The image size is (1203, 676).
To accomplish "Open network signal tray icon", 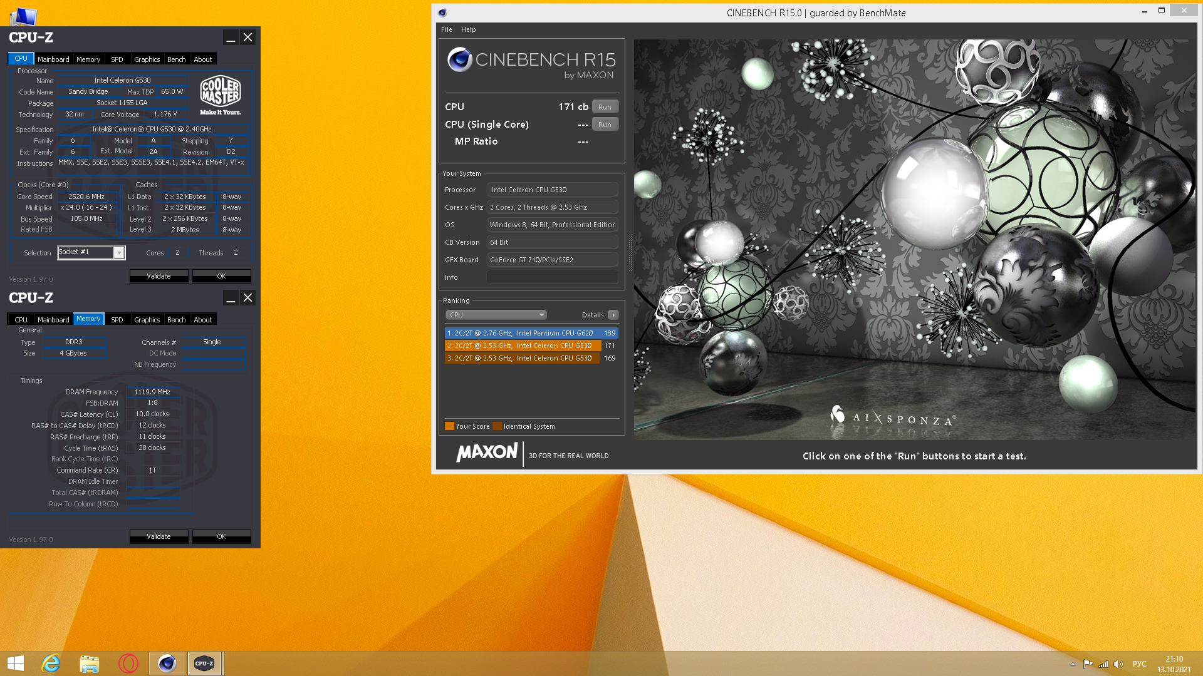I will click(x=1103, y=664).
